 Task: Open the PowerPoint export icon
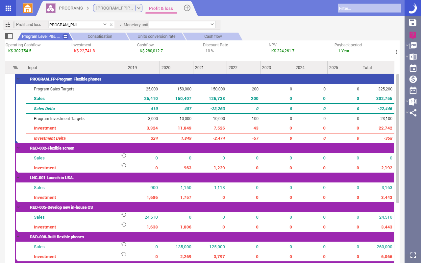point(414,101)
